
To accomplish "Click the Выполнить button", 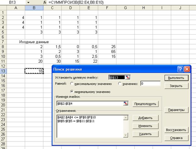I will pyautogui.click(x=176, y=78).
